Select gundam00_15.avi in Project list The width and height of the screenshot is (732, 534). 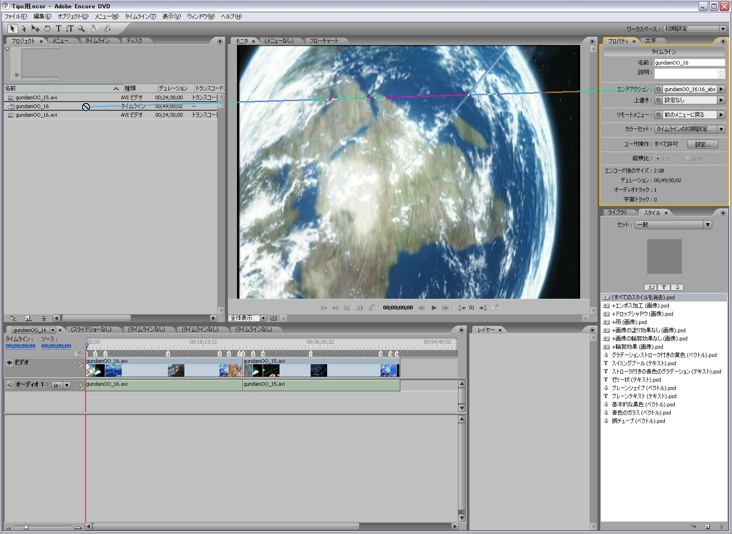coord(111,97)
